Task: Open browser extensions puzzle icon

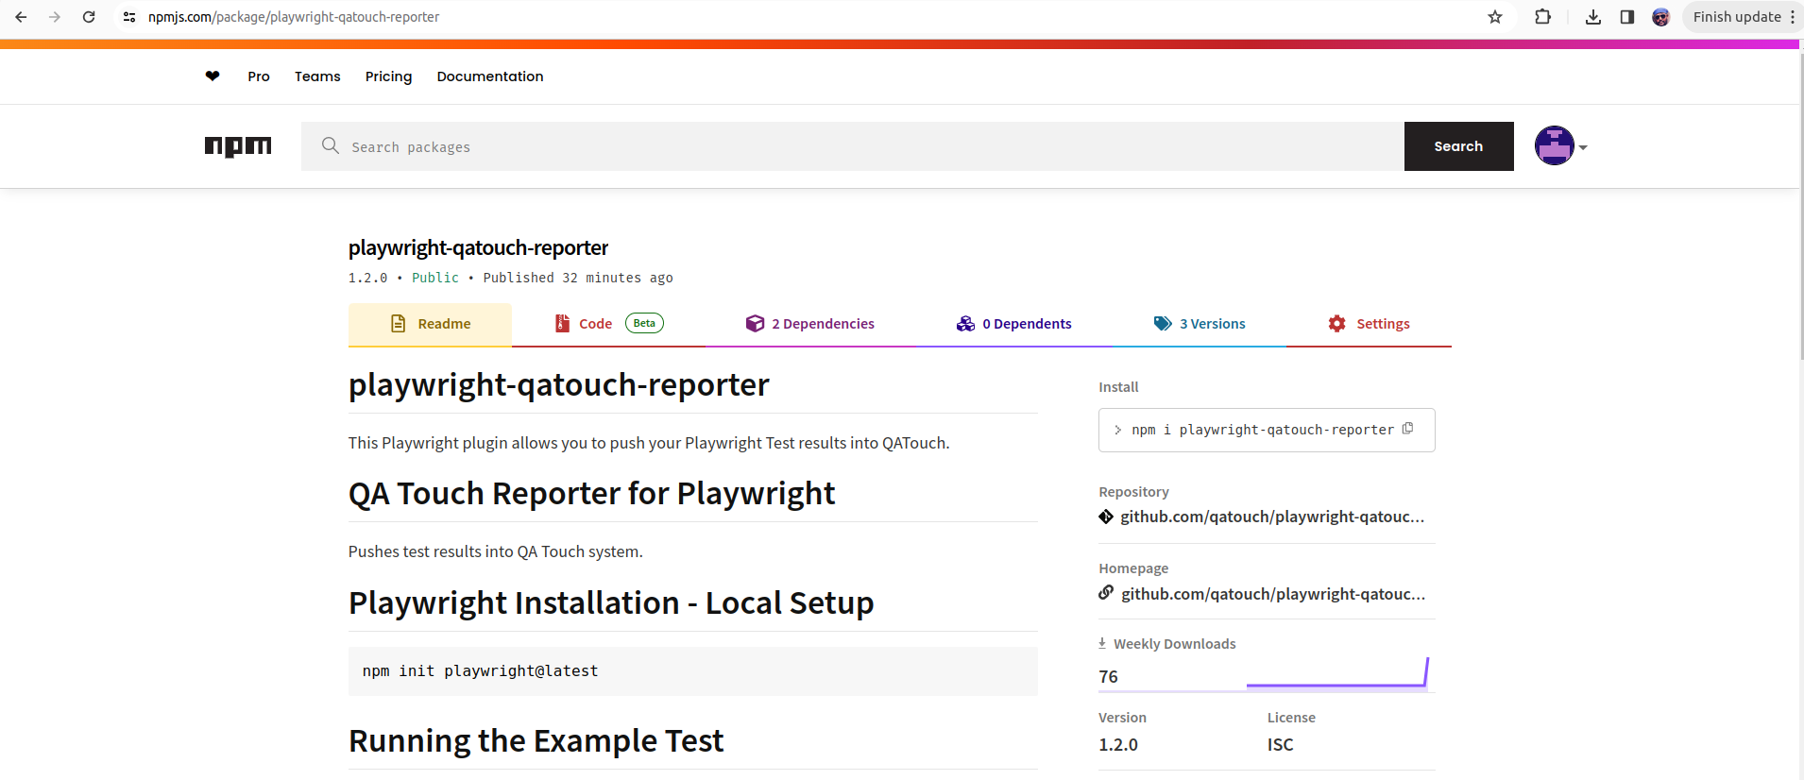Action: point(1543,17)
